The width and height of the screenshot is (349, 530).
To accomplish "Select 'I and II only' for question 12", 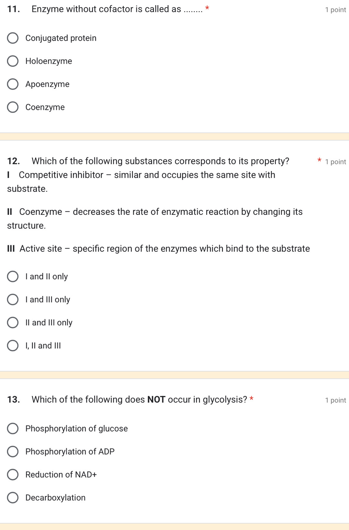I will pos(13,277).
